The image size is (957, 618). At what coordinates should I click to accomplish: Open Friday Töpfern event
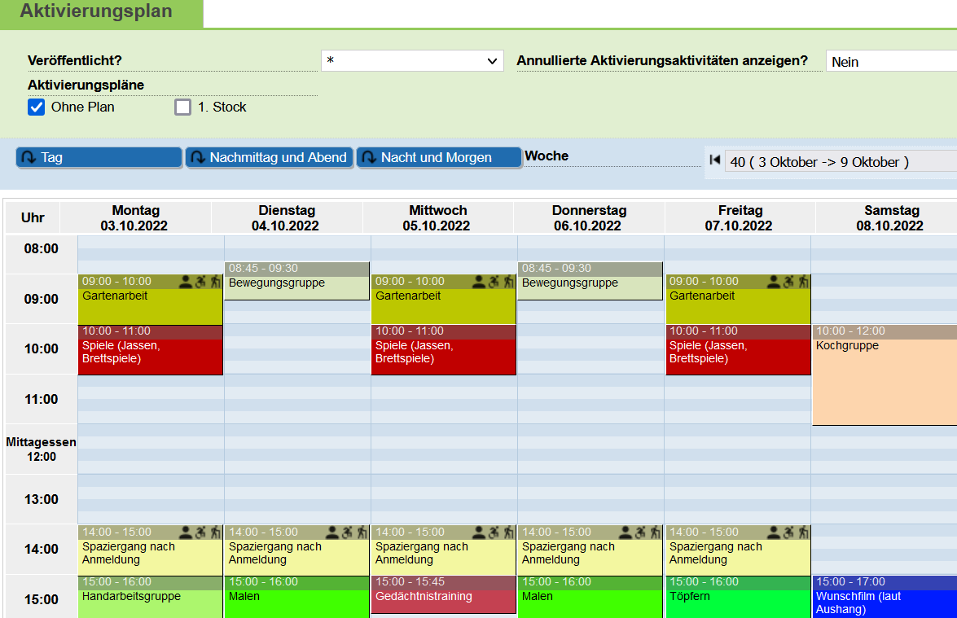738,598
